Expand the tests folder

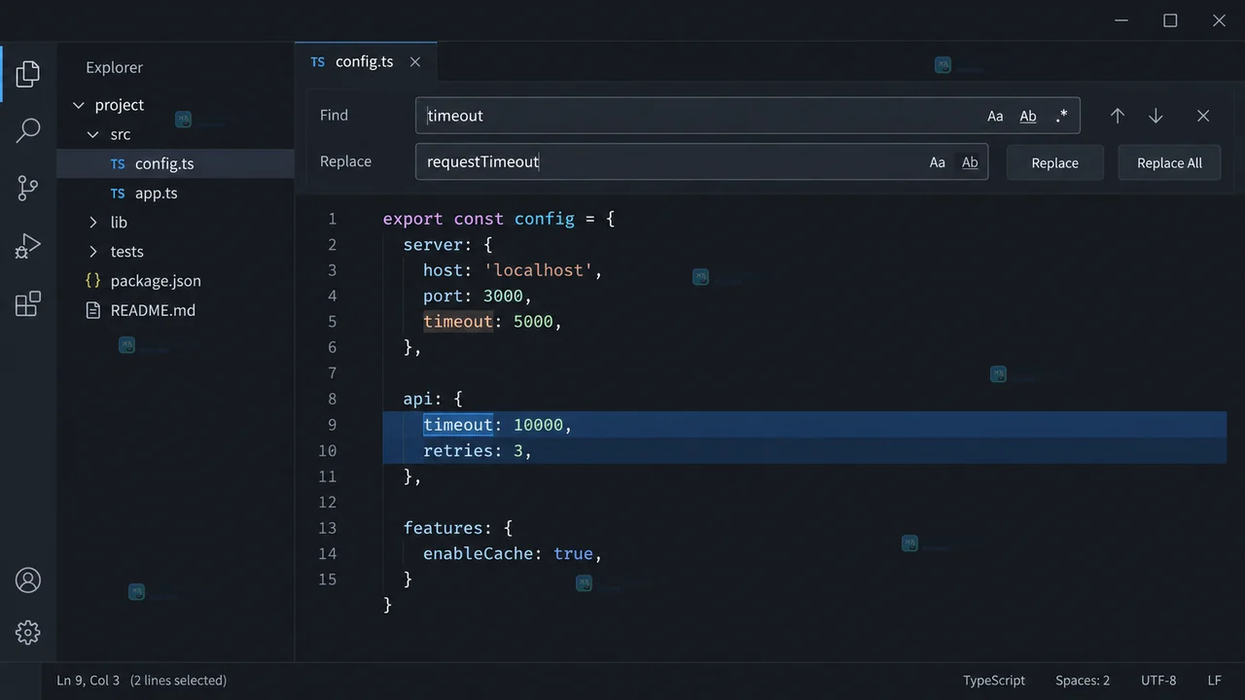point(93,252)
